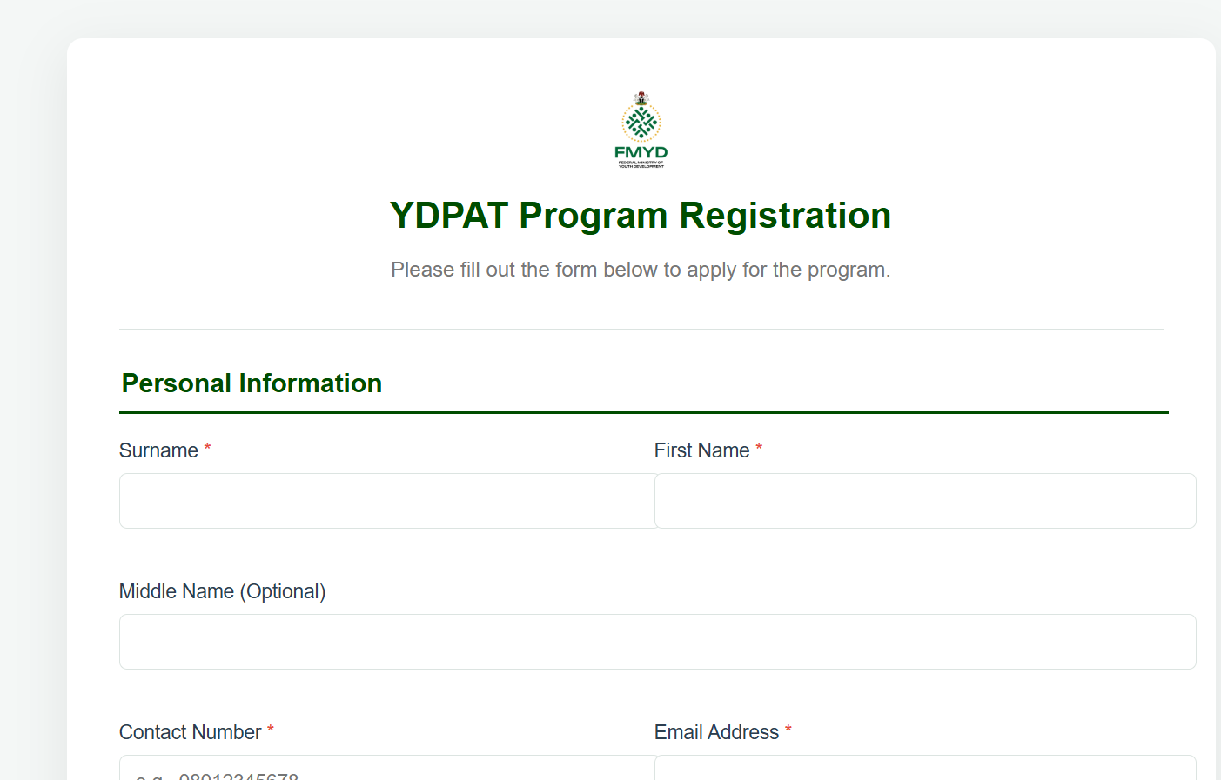Click the Email Address input box
The height and width of the screenshot is (780, 1221).
[x=925, y=770]
